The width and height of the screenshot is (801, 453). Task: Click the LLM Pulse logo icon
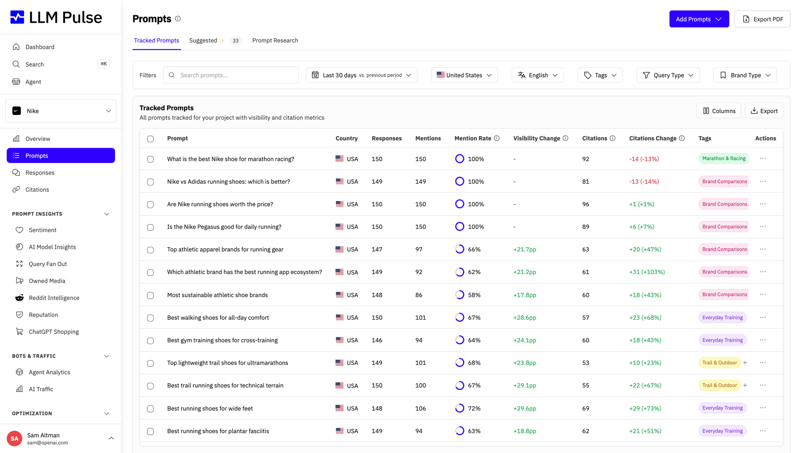17,17
